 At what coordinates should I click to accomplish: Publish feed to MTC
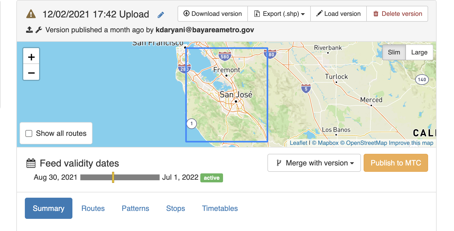pyautogui.click(x=396, y=163)
